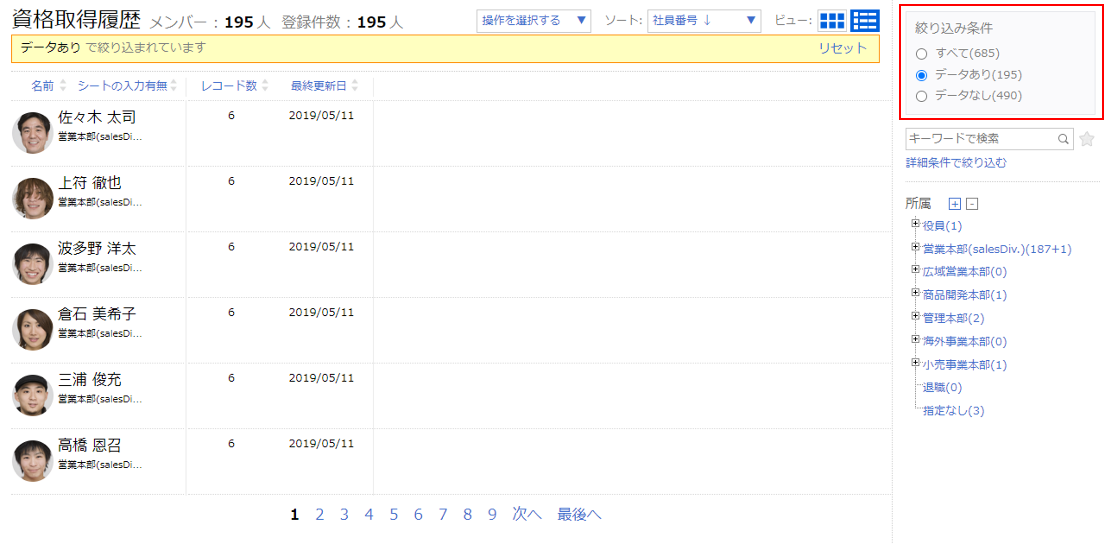Click the 次へ pagination link
Image resolution: width=1105 pixels, height=544 pixels.
[x=527, y=514]
